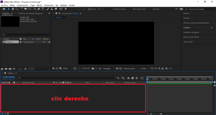Open Composition flowchart icon in viewer footer
The width and height of the screenshot is (216, 115).
click(163, 69)
